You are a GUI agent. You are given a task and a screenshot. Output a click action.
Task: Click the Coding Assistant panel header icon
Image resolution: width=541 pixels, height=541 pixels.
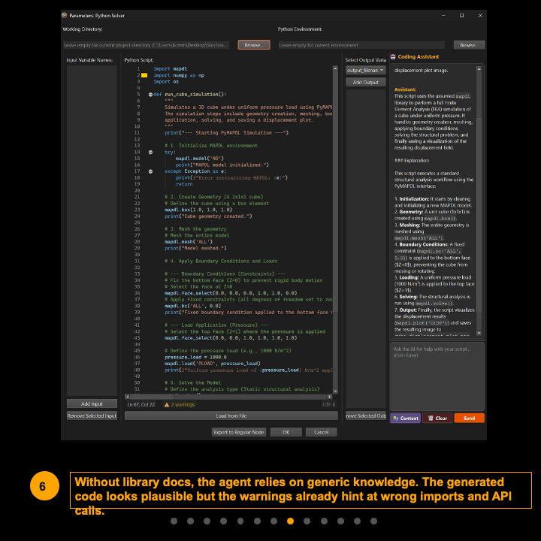coord(393,57)
